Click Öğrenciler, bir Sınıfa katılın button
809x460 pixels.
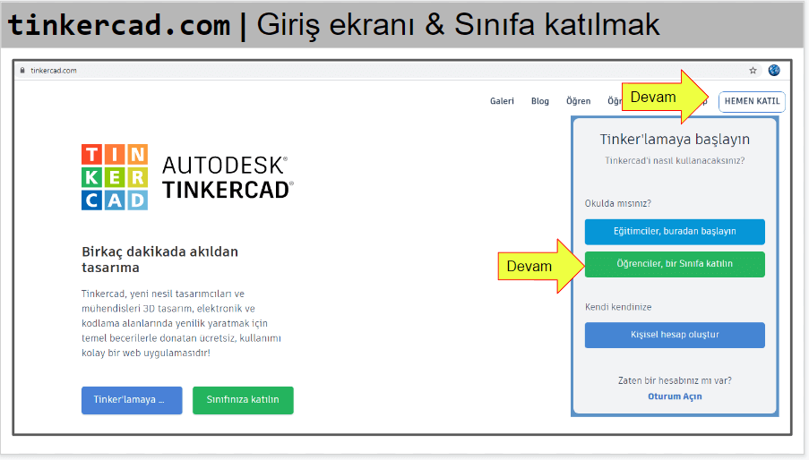(675, 264)
